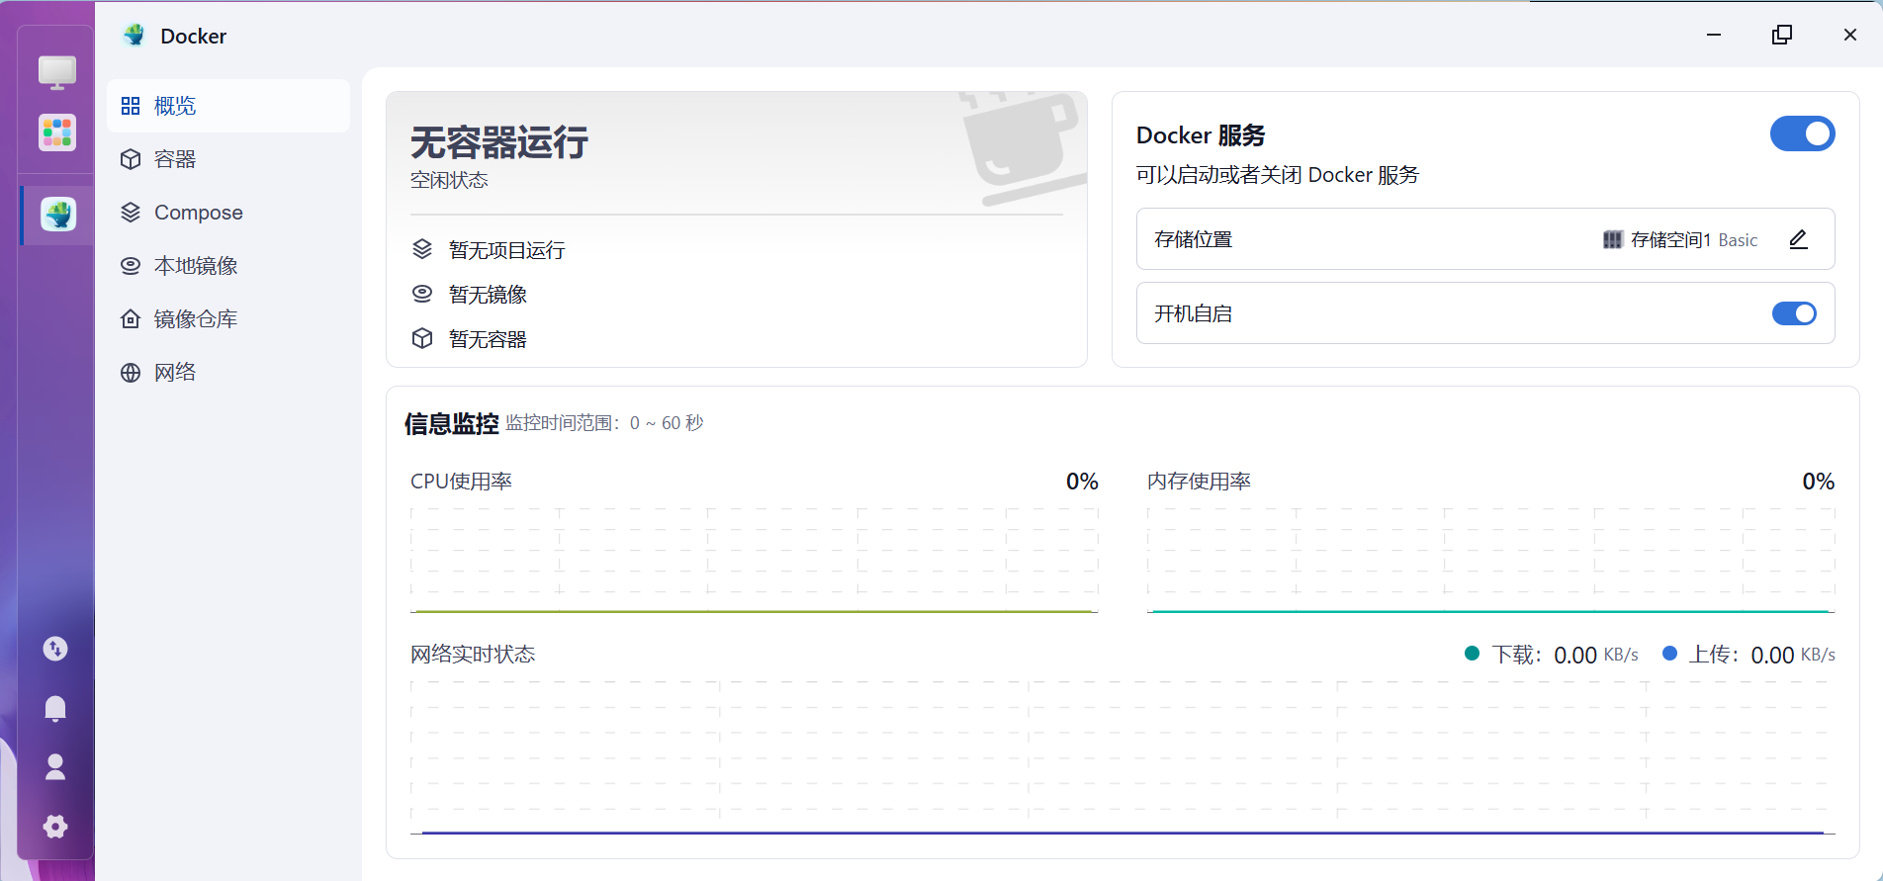Click the local image disk icon

[x=131, y=266]
